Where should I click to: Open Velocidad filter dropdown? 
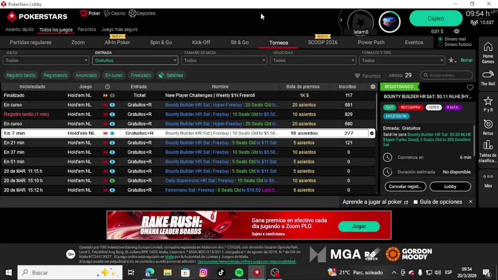click(x=313, y=60)
